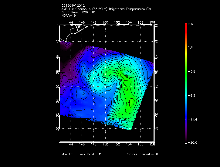Screen dimensions: 220x167
Task: Click the 150 longitude label on top axis
Action: point(106,22)
